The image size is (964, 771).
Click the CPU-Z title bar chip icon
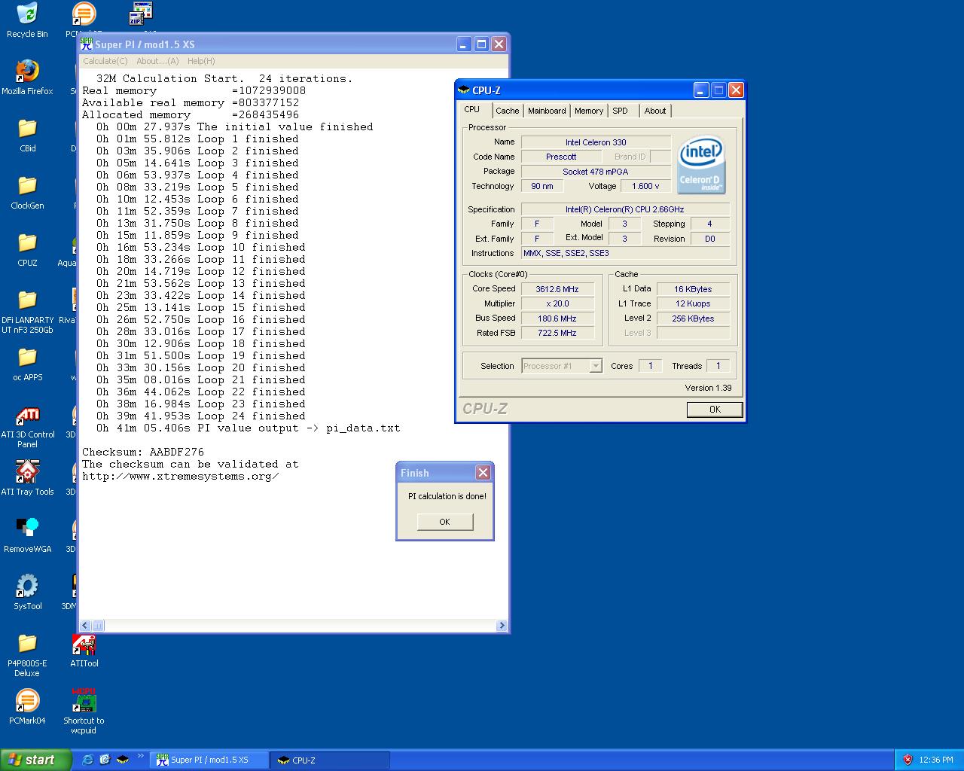coord(464,90)
